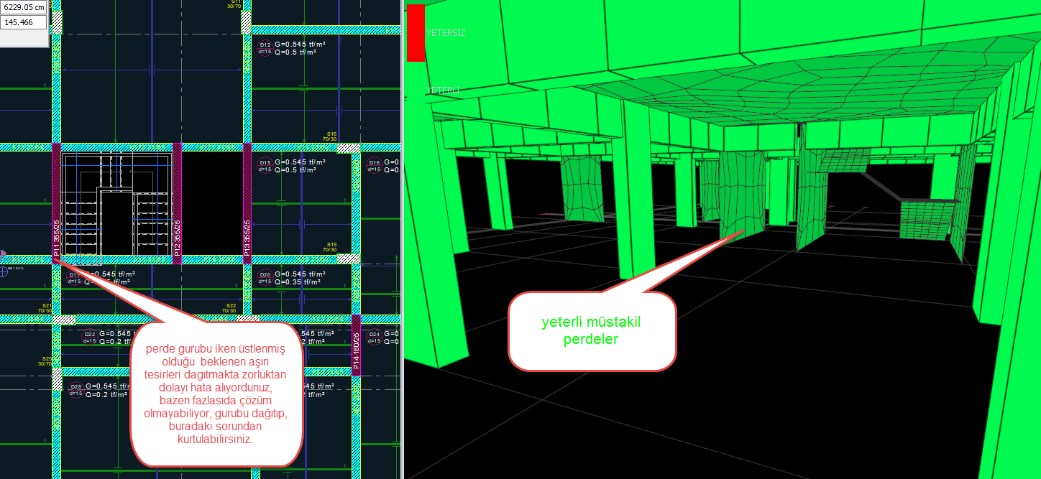Select the hatched column under S16 label
The height and width of the screenshot is (479, 1041).
349,147
